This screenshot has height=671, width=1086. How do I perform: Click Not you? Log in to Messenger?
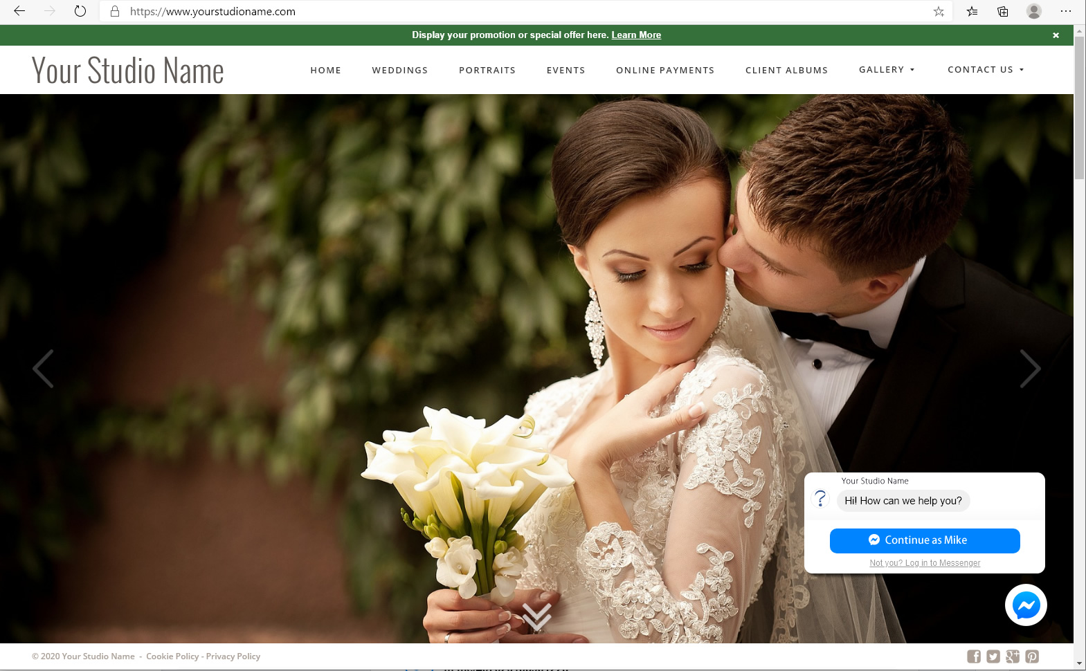[x=925, y=563]
